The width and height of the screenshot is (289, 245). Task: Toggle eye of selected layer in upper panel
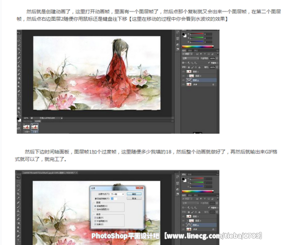183,80
